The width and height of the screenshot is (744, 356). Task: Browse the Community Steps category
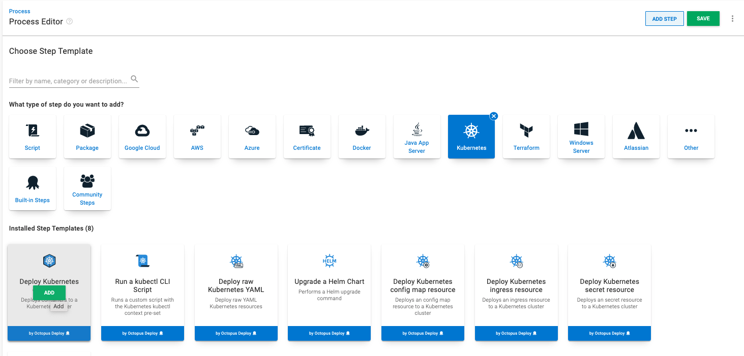[87, 188]
